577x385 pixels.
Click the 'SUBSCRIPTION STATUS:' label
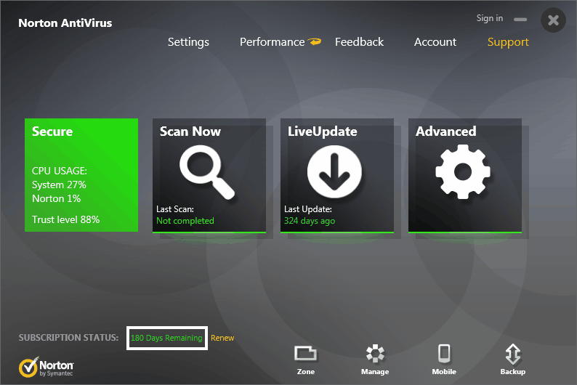tap(69, 338)
